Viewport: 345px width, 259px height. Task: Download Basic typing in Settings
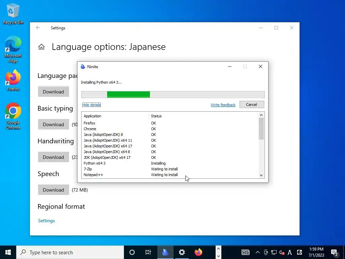pyautogui.click(x=54, y=124)
